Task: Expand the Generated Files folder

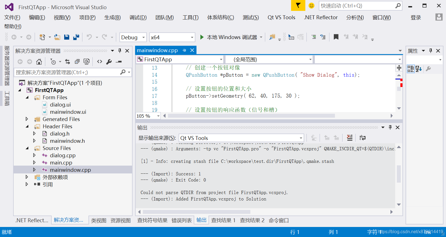Action: [x=27, y=119]
